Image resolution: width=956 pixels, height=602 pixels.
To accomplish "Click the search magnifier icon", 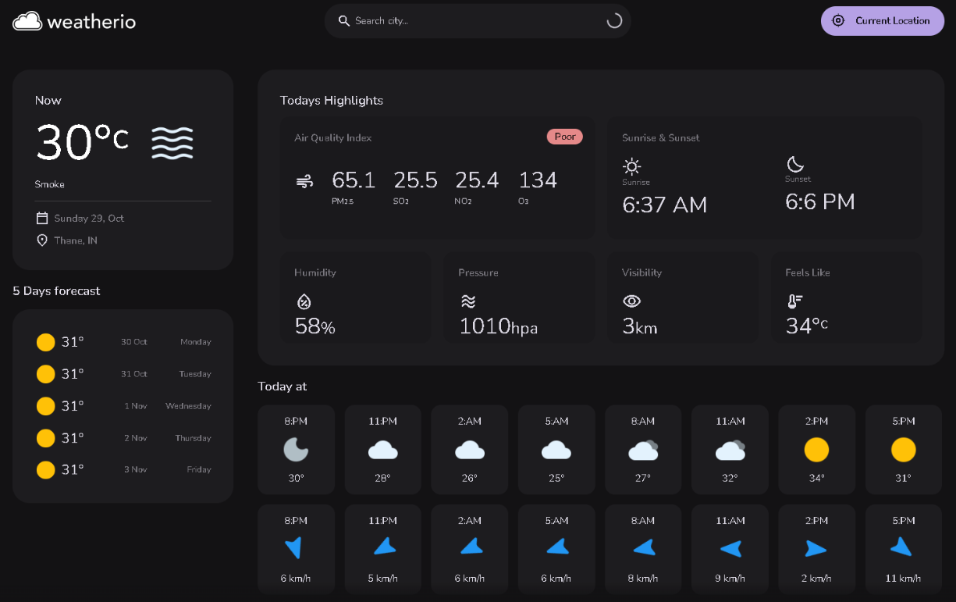I will pos(343,21).
